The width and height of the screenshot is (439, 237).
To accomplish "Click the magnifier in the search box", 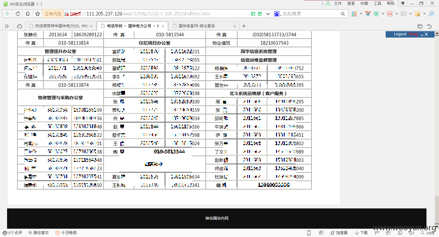I will [x=343, y=14].
